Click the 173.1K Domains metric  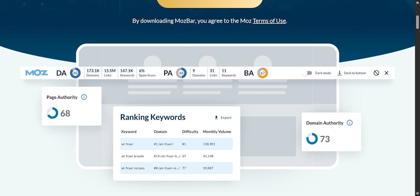tap(93, 73)
